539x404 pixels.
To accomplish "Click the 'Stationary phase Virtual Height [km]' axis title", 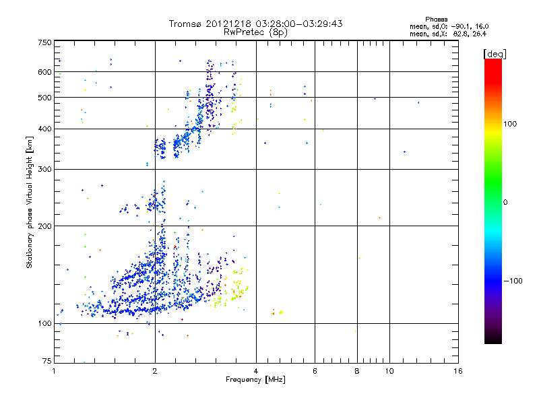I will (x=30, y=202).
